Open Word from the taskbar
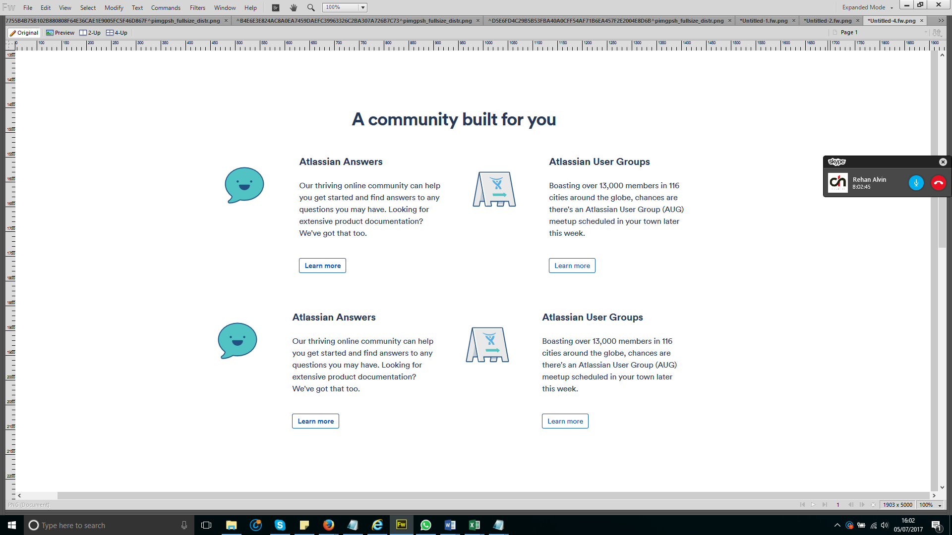952x535 pixels. (450, 525)
